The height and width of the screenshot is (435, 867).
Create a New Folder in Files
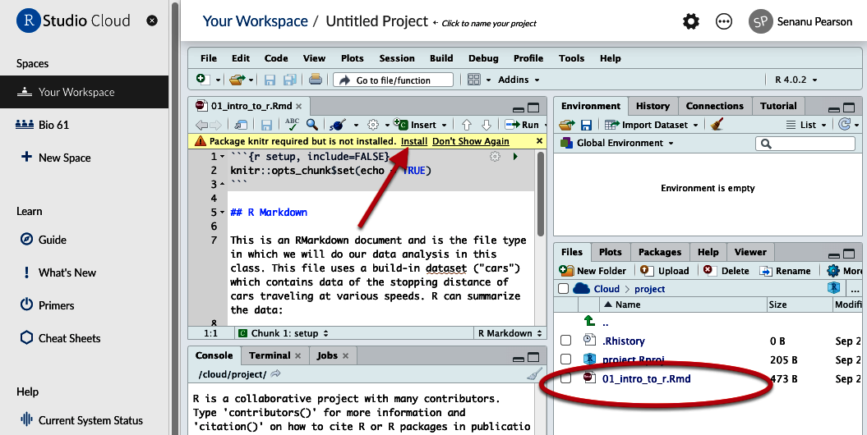[593, 271]
